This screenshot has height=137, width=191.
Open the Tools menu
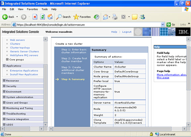coord(44,9)
